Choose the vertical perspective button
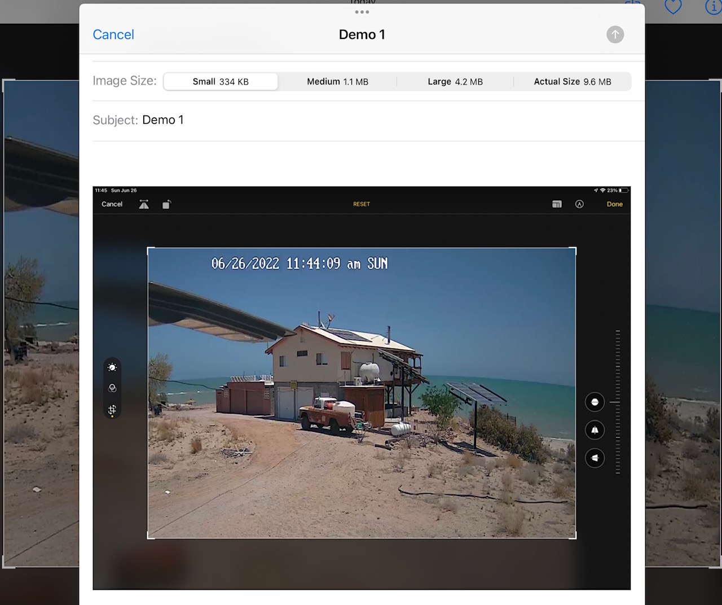The image size is (722, 605). coord(595,430)
